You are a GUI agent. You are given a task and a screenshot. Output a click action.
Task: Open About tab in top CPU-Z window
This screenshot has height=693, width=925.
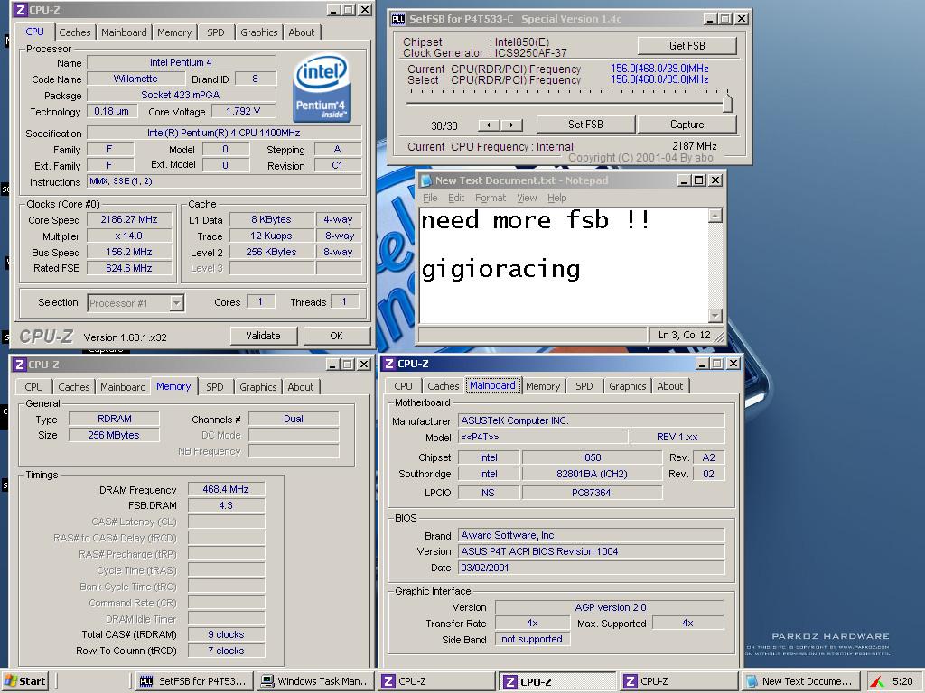click(302, 32)
